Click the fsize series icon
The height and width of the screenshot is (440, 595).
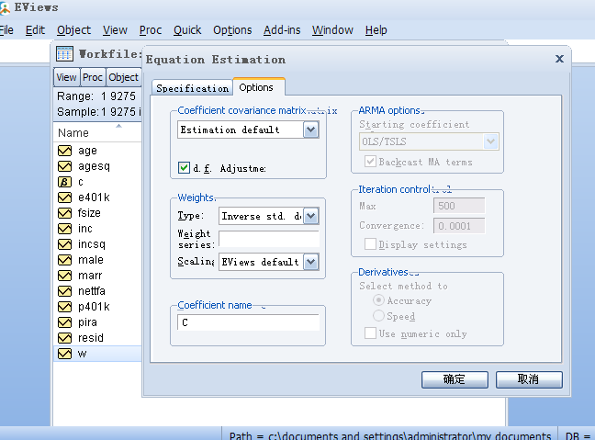click(64, 213)
